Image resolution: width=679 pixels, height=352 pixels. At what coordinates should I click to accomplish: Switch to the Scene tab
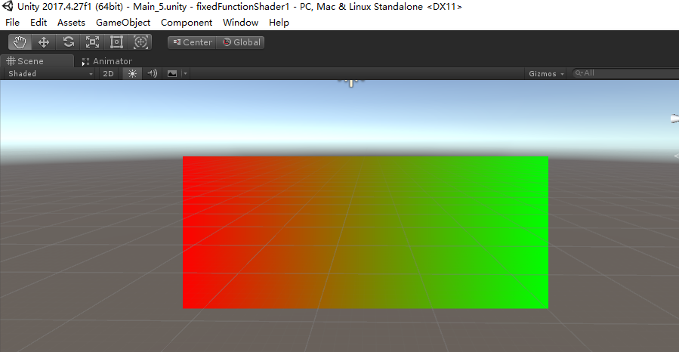(x=37, y=61)
